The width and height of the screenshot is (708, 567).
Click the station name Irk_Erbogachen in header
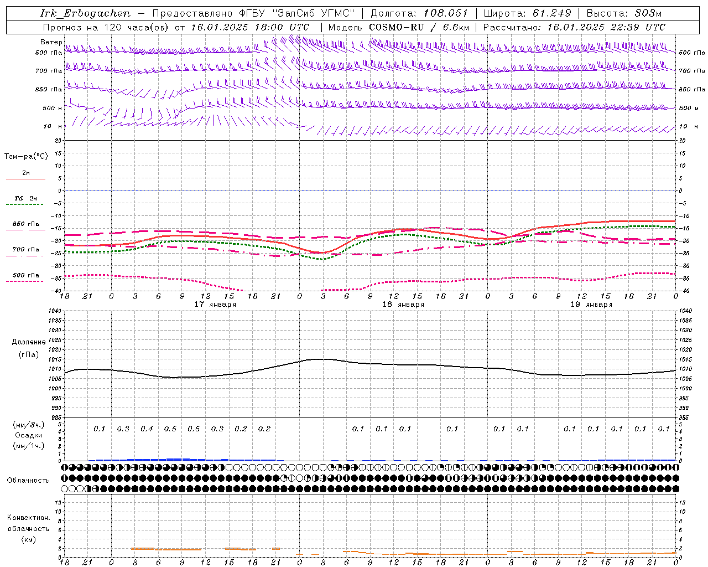(85, 13)
